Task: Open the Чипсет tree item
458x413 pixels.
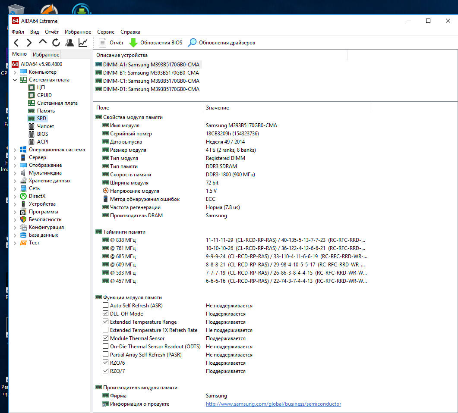Action: tap(46, 126)
